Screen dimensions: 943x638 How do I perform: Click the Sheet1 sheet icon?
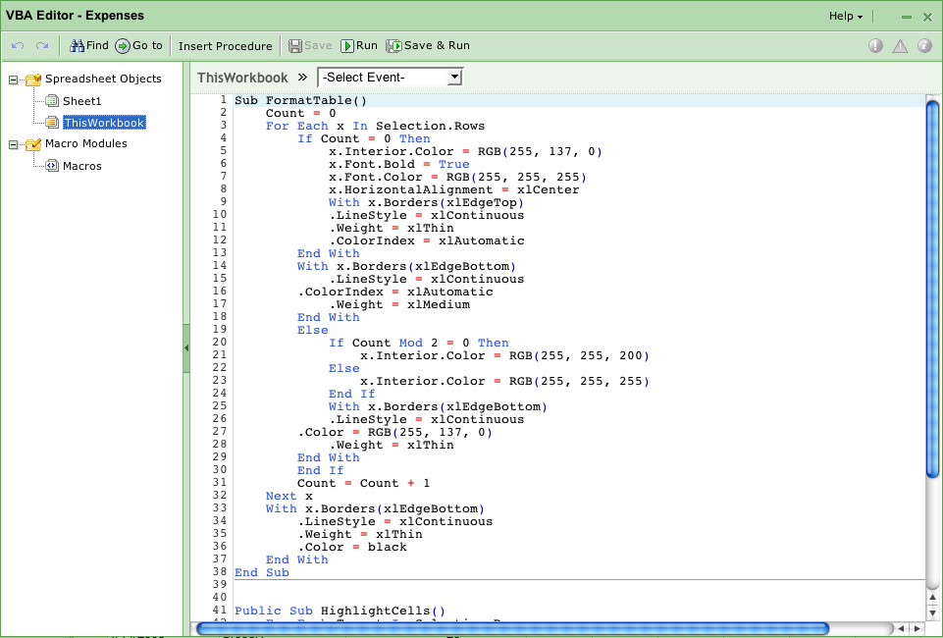pyautogui.click(x=52, y=101)
